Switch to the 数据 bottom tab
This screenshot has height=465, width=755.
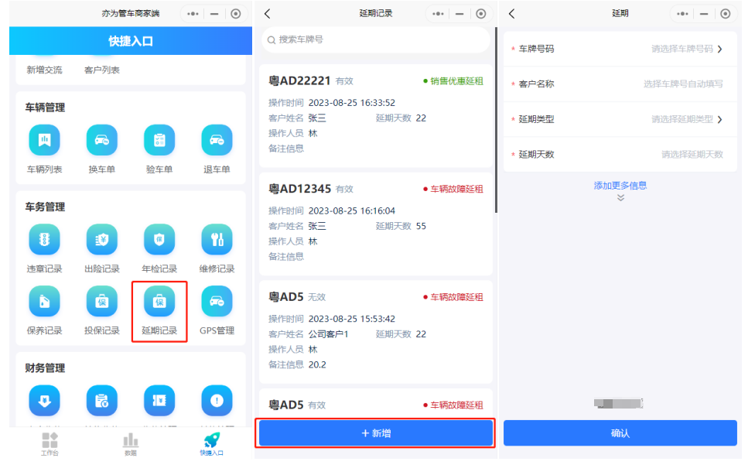click(x=130, y=443)
